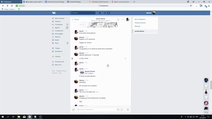Open the browser downloads arrow icon
This screenshot has width=212, height=119.
coord(209,6)
